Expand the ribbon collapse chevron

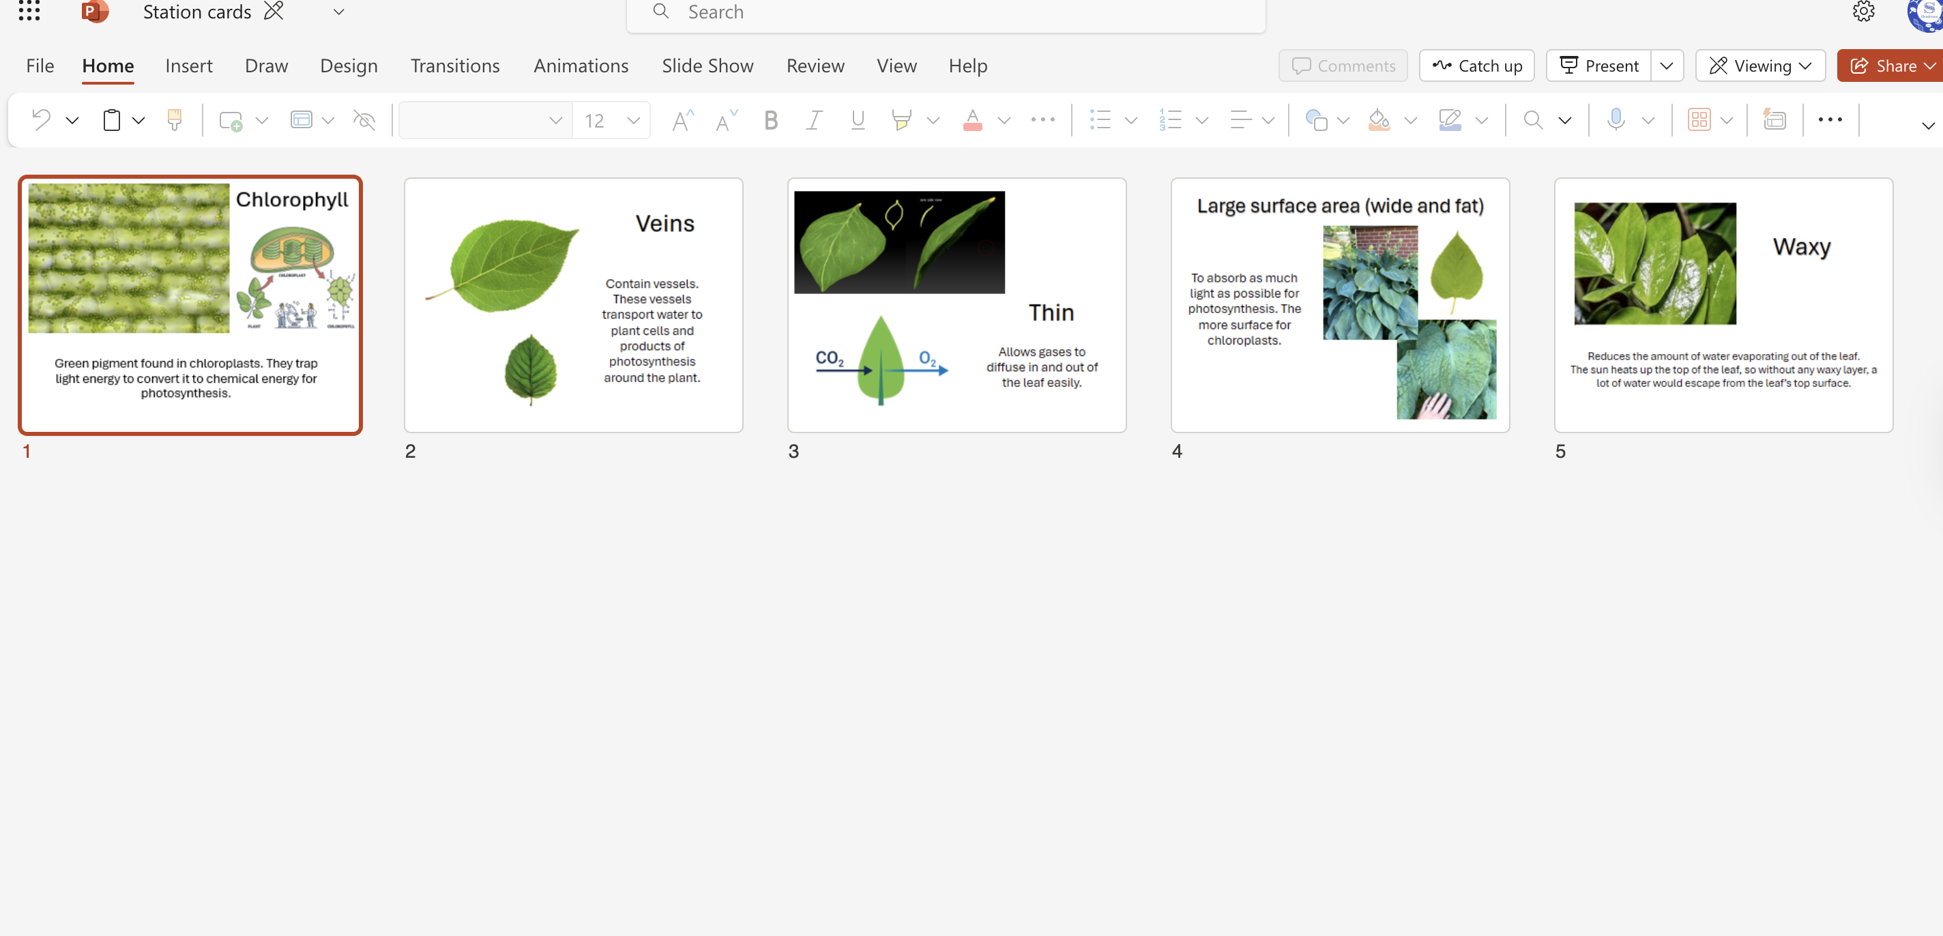(1928, 126)
